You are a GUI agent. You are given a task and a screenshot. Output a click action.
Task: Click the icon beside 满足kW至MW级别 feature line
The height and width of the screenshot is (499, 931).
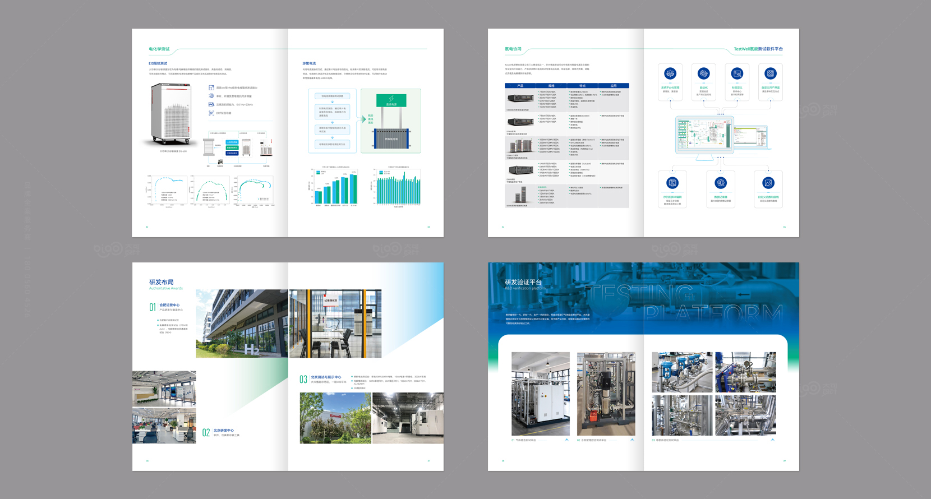[211, 87]
